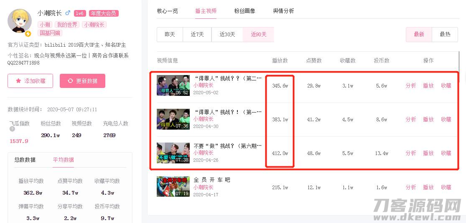Click the 小潮院长 profile avatar
Viewport: 466px width, 223px height.
pos(19,21)
